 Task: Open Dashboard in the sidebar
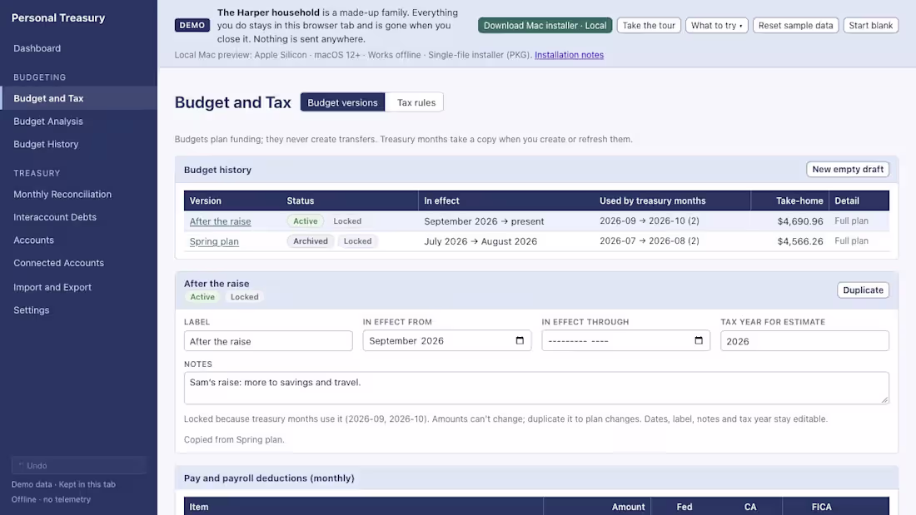[37, 48]
